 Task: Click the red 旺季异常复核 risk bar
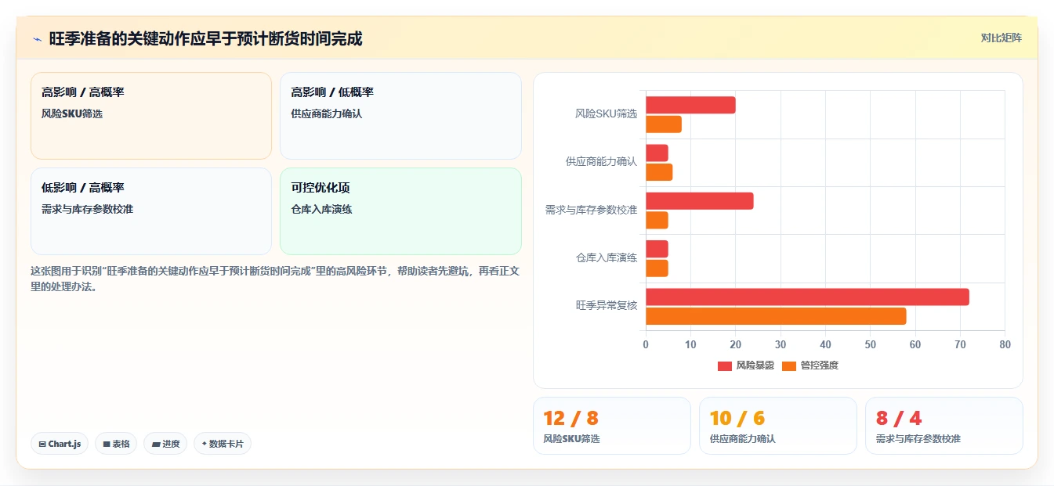[x=807, y=297]
